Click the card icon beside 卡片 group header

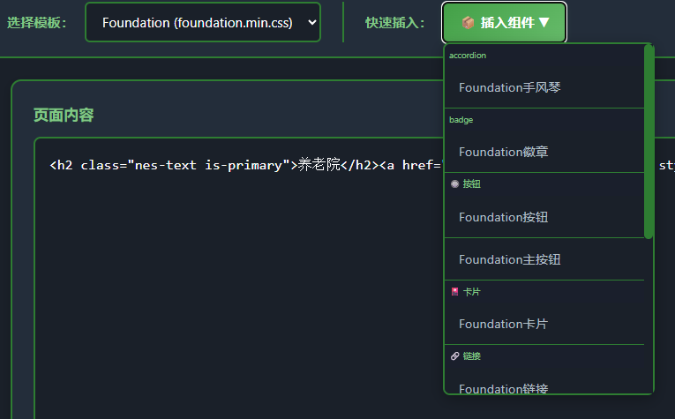click(454, 292)
